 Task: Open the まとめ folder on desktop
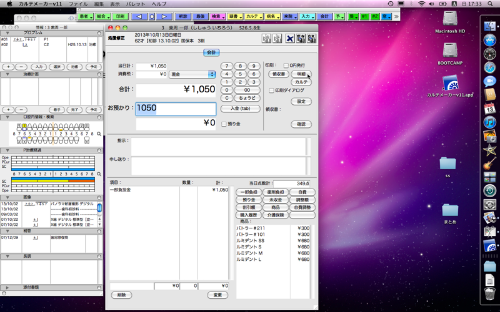tap(449, 212)
